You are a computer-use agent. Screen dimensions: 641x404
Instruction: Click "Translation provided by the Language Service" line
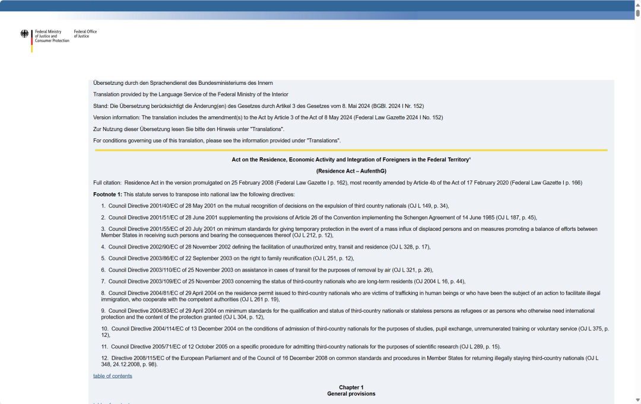pos(191,94)
